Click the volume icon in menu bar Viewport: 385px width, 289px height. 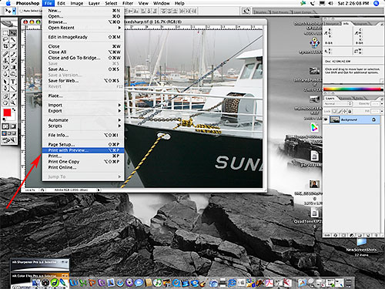point(330,3)
